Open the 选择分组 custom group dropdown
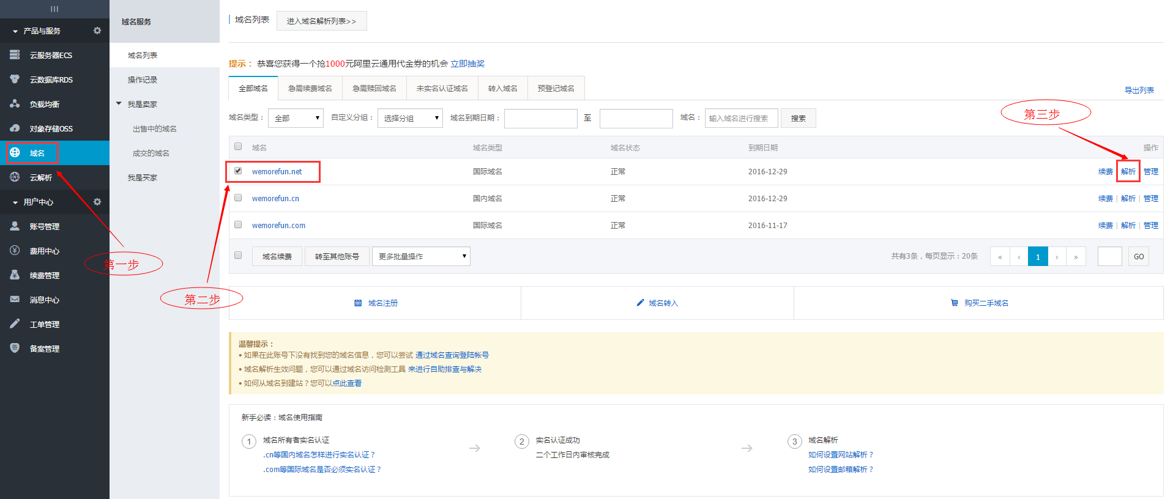Image resolution: width=1173 pixels, height=499 pixels. tap(410, 118)
